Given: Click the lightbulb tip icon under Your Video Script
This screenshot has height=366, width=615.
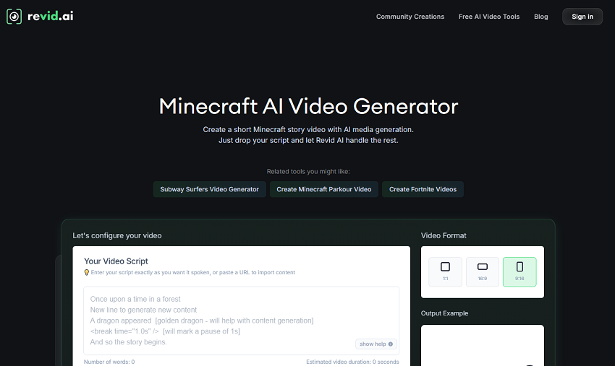Looking at the screenshot, I should (87, 272).
